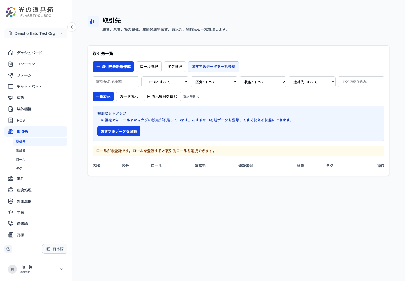Click the 広告 megaphone icon
The width and height of the screenshot is (405, 281).
click(x=11, y=98)
